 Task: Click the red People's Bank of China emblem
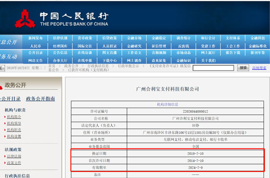pyautogui.click(x=25, y=19)
